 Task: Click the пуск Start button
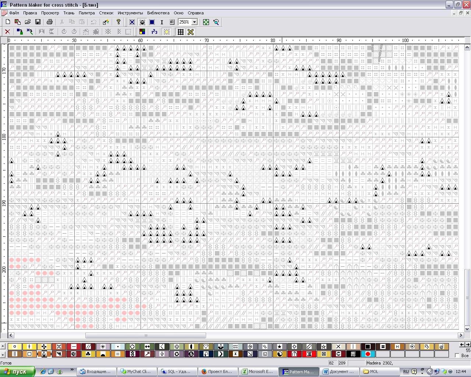point(17,371)
